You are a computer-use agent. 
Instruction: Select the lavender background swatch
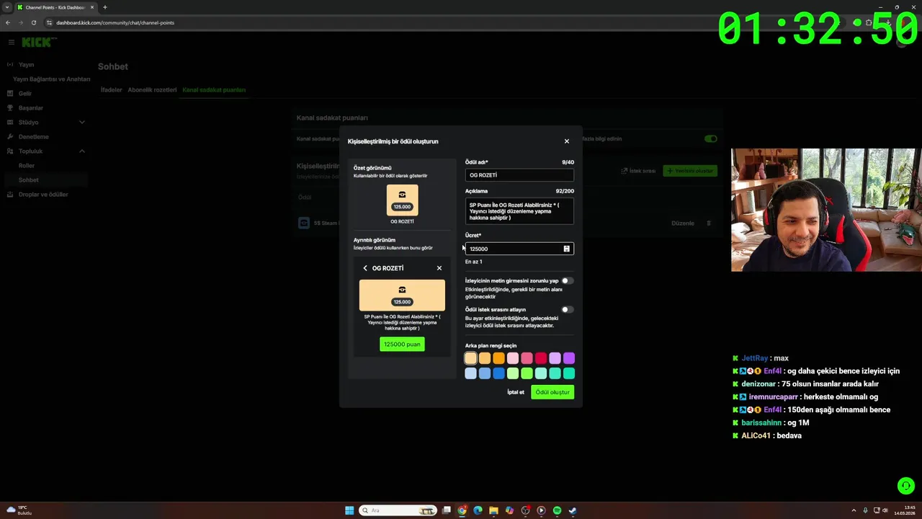point(555,358)
